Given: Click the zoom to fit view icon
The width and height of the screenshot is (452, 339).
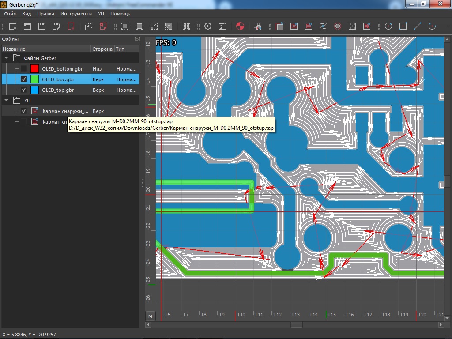Looking at the screenshot, I should [125, 26].
